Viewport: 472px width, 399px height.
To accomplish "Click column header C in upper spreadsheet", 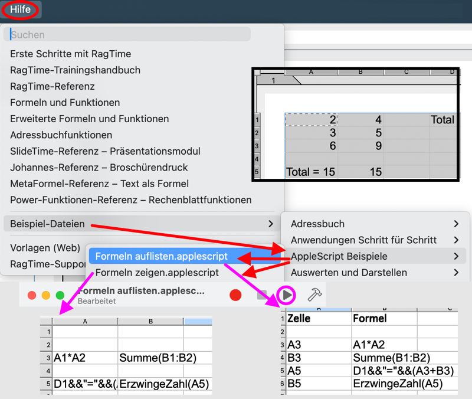I will point(407,72).
